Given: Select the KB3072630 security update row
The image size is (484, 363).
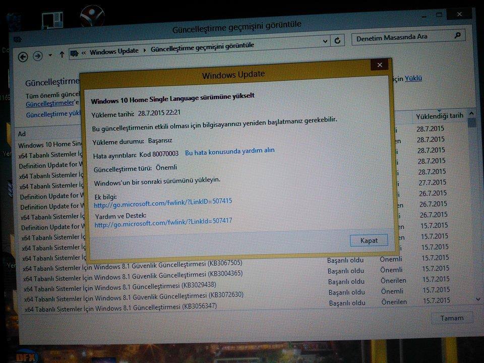Looking at the screenshot, I should [x=236, y=296].
